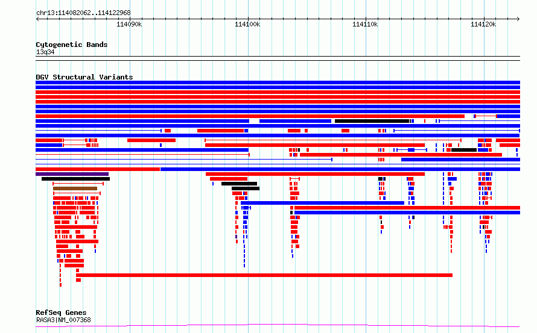
Task: Click the magenta RASA3 gene line
Action: click(278, 325)
